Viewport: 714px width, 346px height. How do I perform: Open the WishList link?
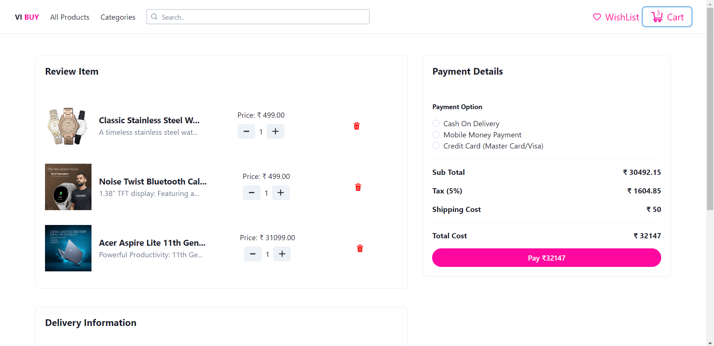pyautogui.click(x=616, y=17)
